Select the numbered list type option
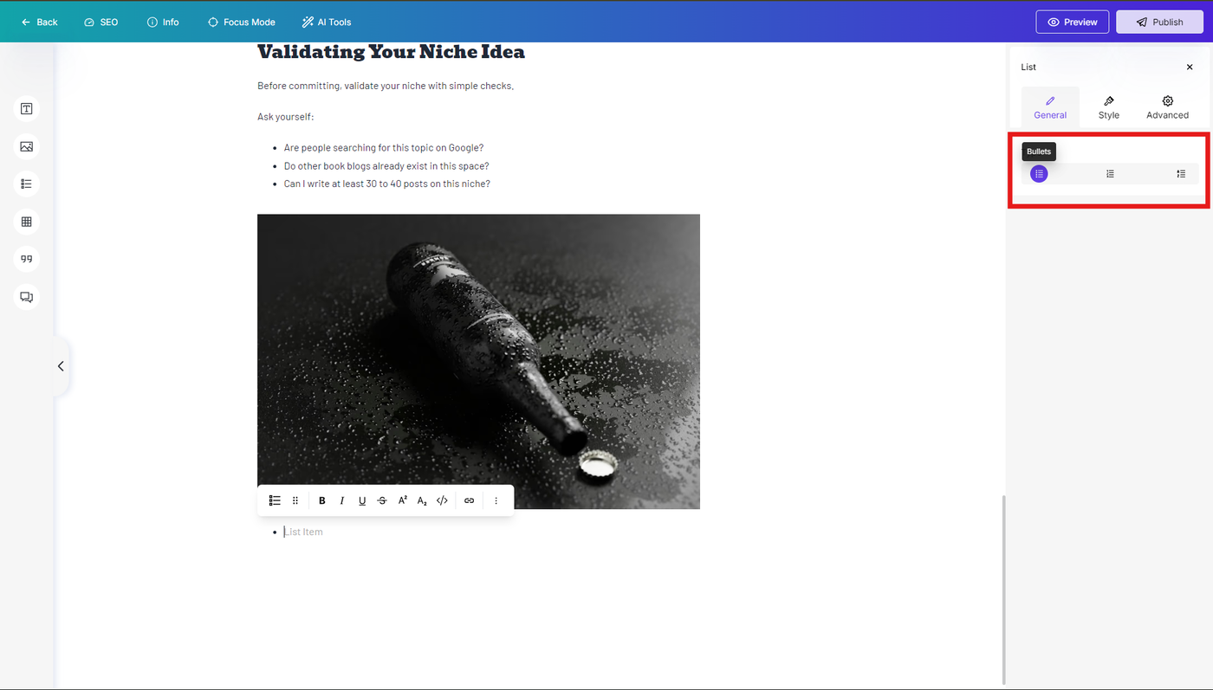 click(1110, 174)
